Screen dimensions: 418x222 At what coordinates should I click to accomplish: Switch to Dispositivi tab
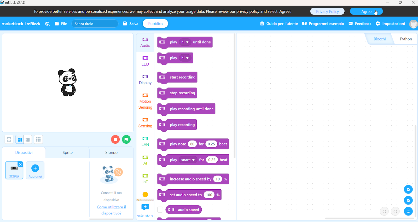[x=24, y=153]
